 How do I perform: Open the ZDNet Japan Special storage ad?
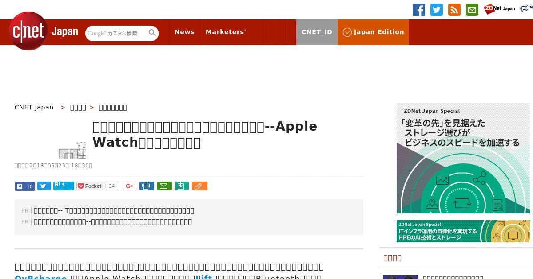click(463, 158)
